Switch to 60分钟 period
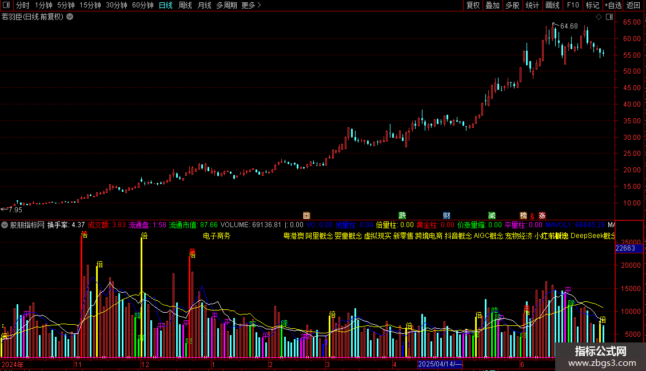Screen dimensions: 646x371 click(143, 5)
